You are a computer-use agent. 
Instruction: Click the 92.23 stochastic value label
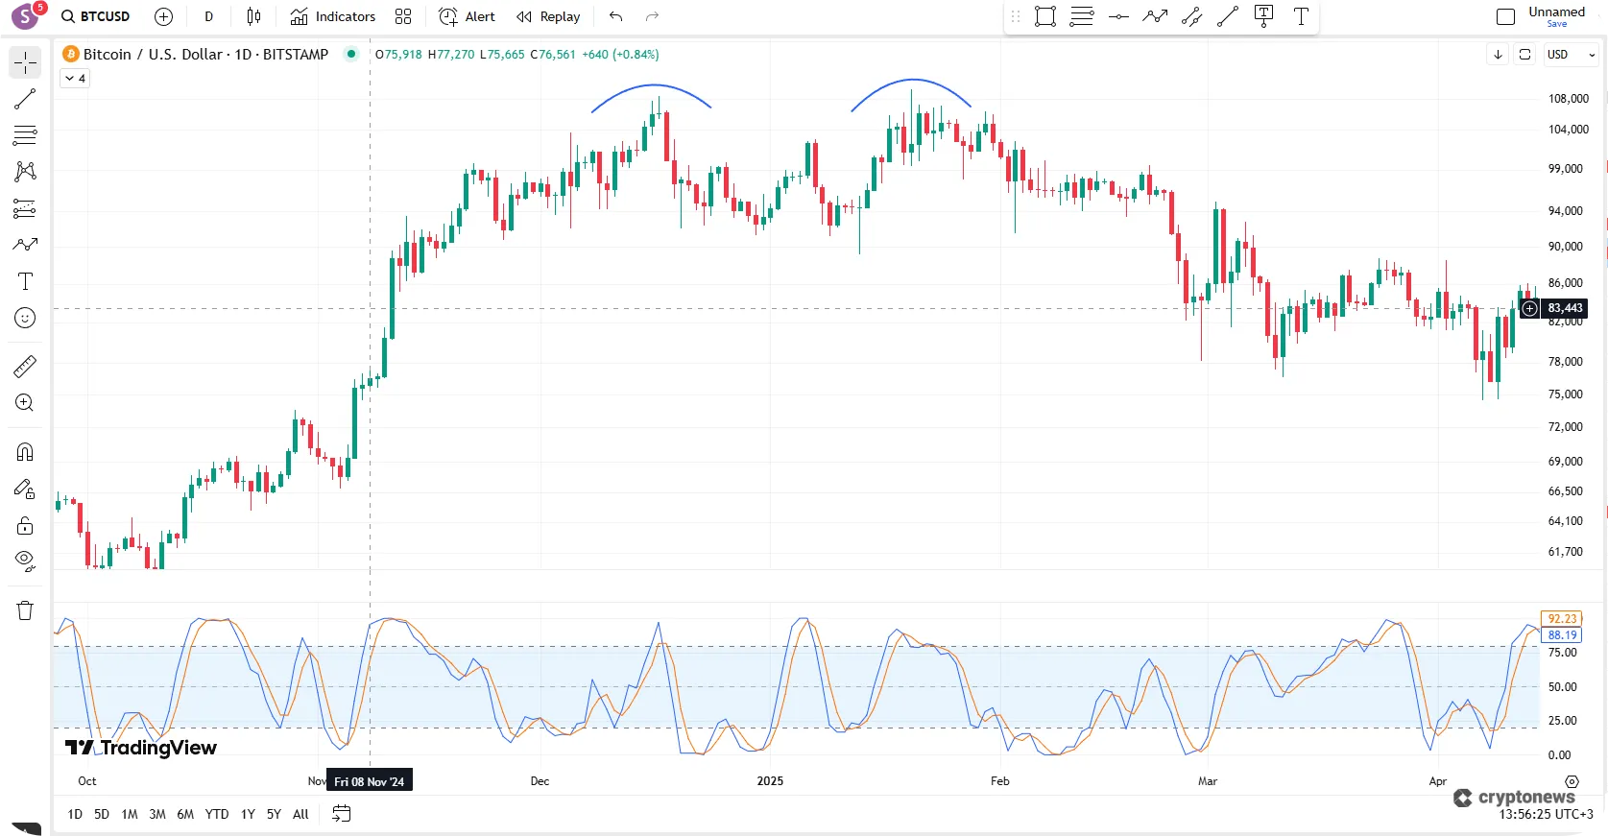[x=1562, y=619]
